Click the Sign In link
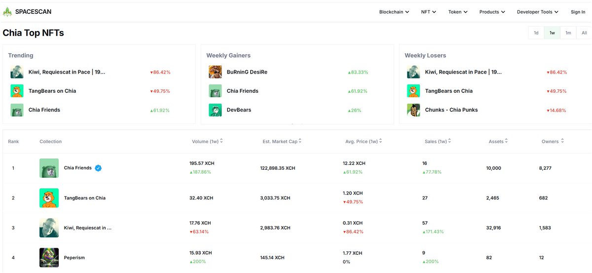This screenshot has width=592, height=273. click(x=578, y=12)
